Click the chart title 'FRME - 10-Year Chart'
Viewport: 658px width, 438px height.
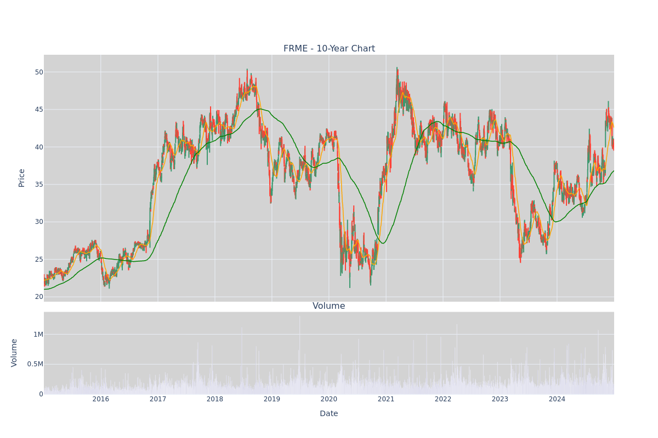pyautogui.click(x=329, y=49)
